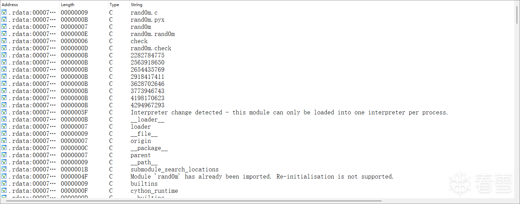Select the icon beside __loader__ string
Viewport: 520px width, 204px height.
pos(4,119)
